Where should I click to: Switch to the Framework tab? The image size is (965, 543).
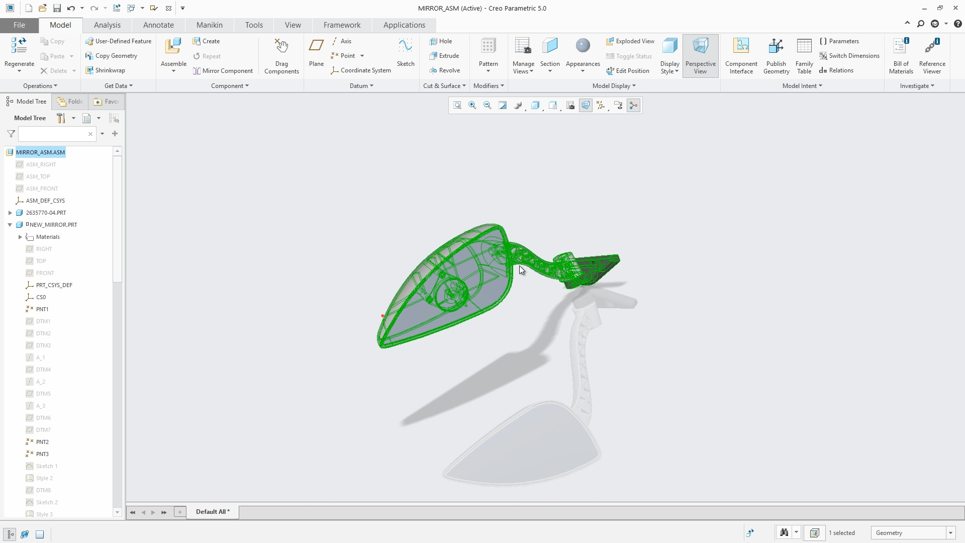click(342, 25)
